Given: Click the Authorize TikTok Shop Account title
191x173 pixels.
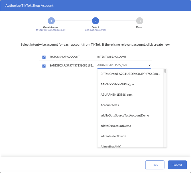Looking at the screenshot, I should pyautogui.click(x=29, y=5).
